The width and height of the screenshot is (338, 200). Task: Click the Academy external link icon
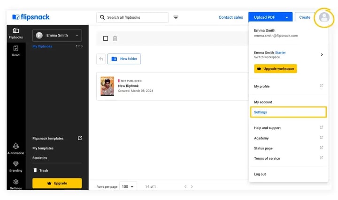tap(321, 137)
